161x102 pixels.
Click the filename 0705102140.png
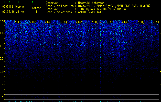(x=13, y=7)
